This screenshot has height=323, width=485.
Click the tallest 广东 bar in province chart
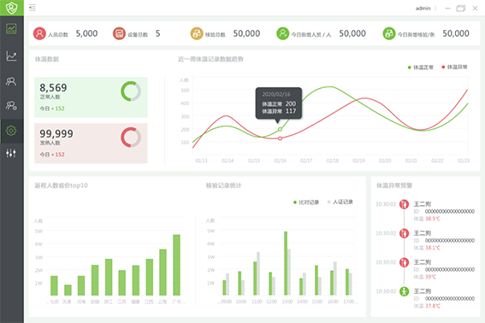[176, 265]
